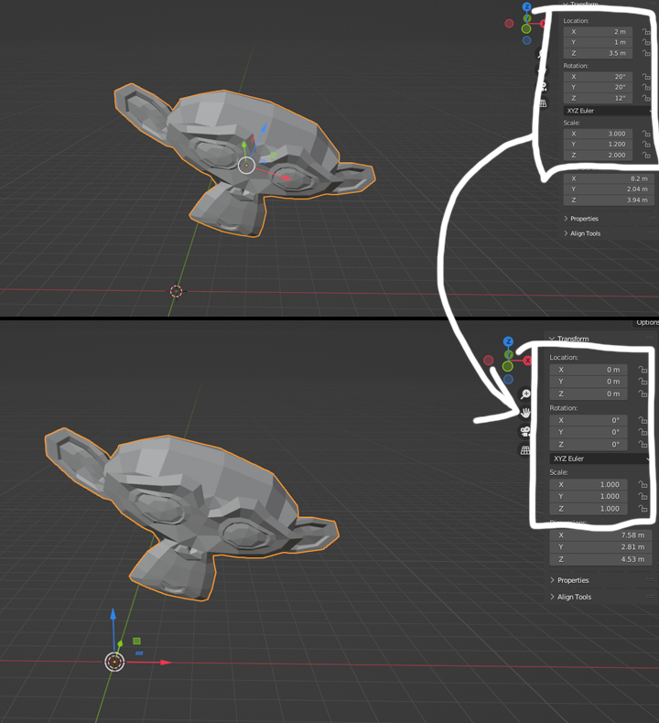Lock the Scale Z field showing 1.000
This screenshot has height=723, width=659.
[643, 509]
